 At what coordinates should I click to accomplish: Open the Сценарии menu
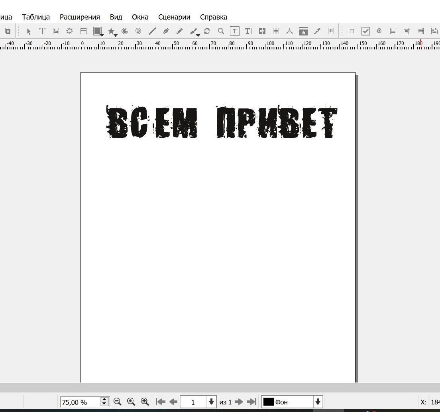[x=174, y=17]
